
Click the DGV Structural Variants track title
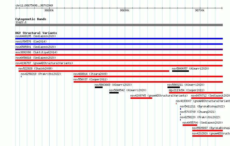click(x=36, y=33)
